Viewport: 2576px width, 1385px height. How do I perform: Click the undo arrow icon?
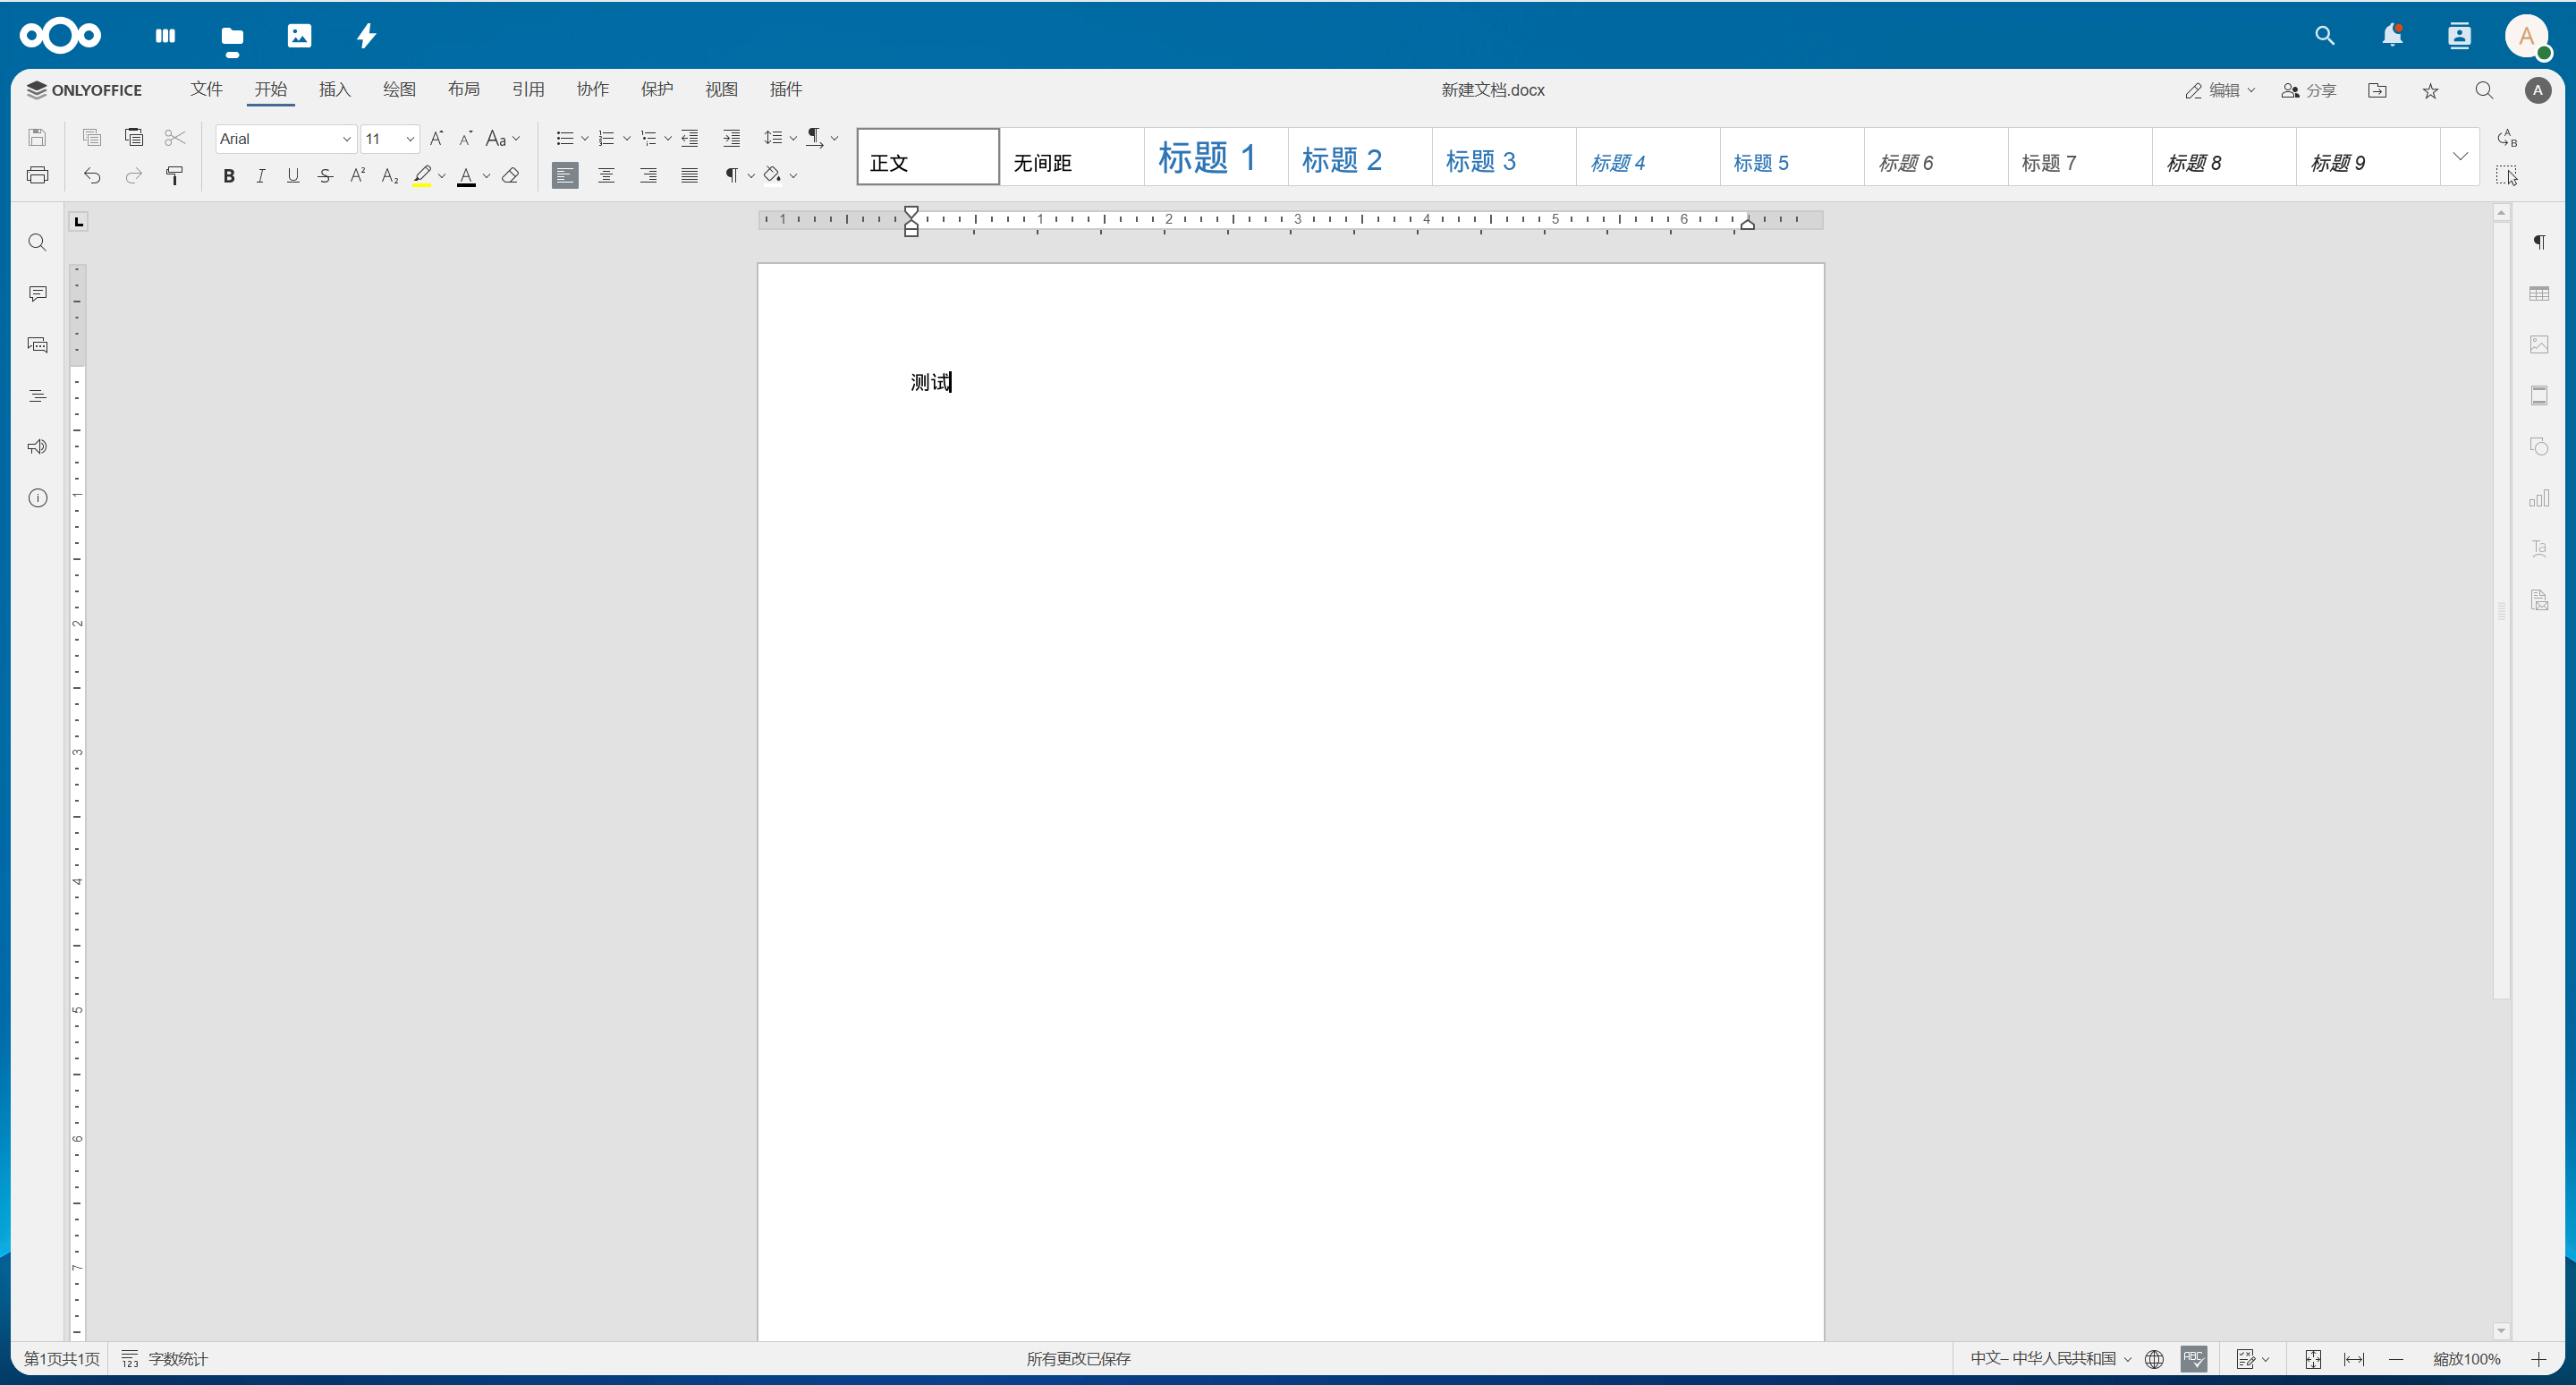point(92,176)
